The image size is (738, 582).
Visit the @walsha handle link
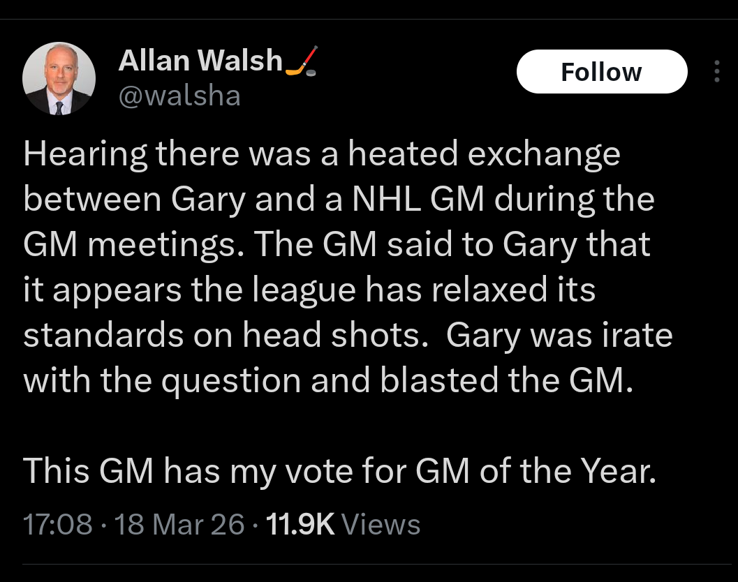tap(179, 96)
